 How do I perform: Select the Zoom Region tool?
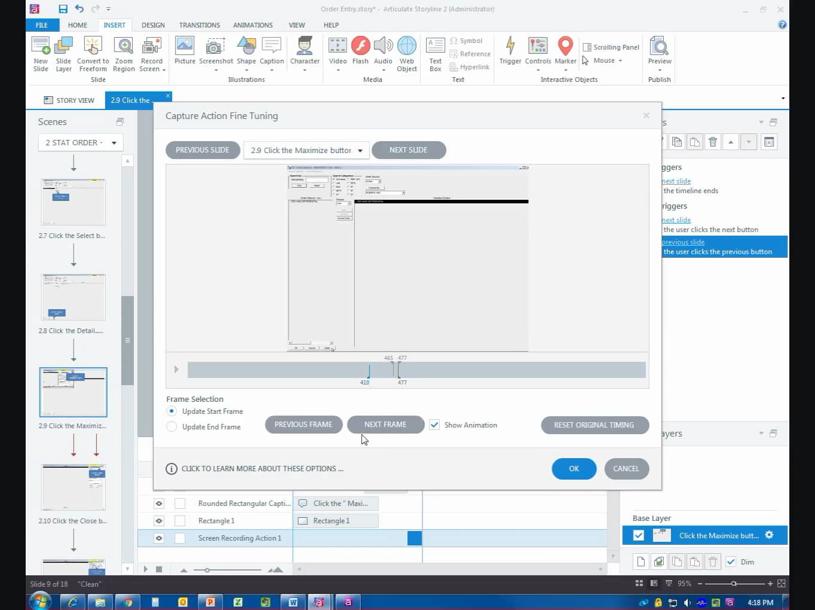click(124, 46)
